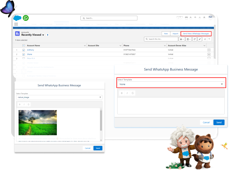Open the Home navigation tab
This screenshot has width=229, height=170.
34,24
